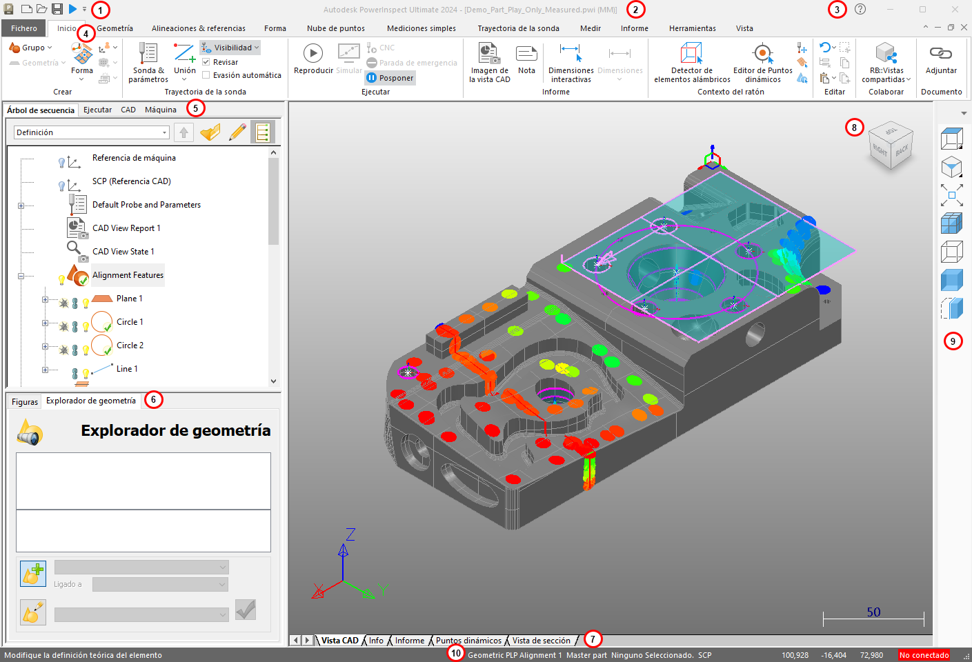This screenshot has height=662, width=972.
Task: Click the isometric cube icon with blue top
Action: (x=952, y=167)
